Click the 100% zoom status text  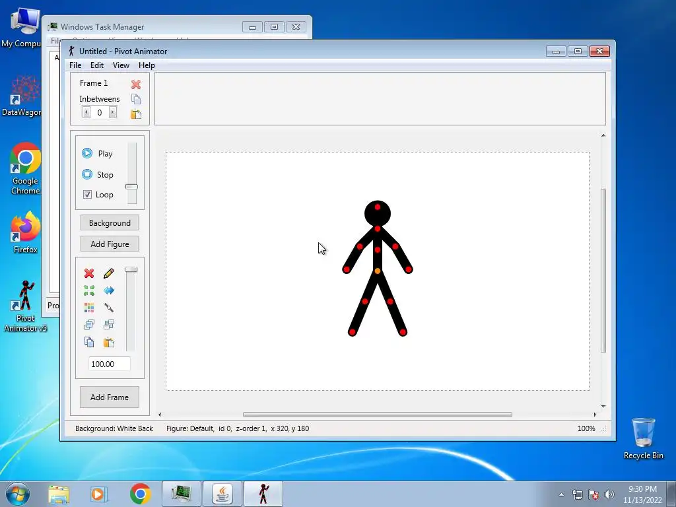coord(586,428)
